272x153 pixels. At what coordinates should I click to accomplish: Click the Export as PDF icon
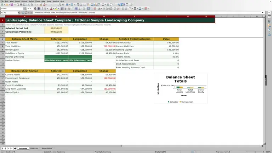click(18, 5)
